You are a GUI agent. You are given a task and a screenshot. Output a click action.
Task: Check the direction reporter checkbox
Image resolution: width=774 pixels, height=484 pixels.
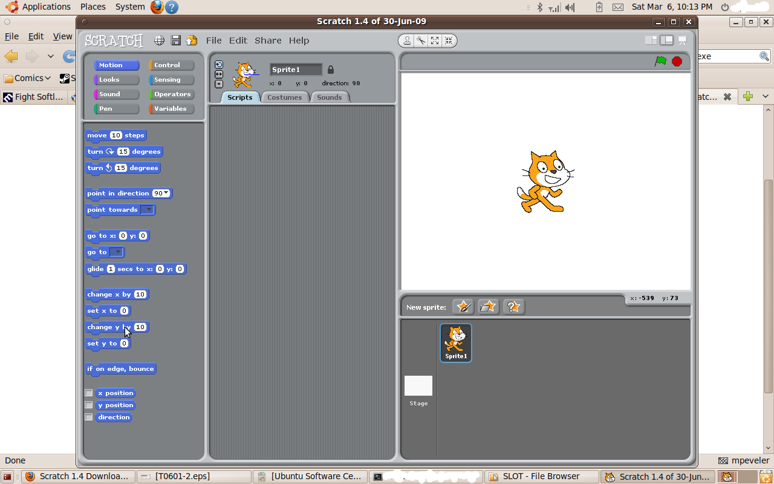coord(89,417)
